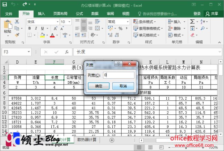Click the insert function fx icon
The height and width of the screenshot is (151, 224).
[x=67, y=52]
